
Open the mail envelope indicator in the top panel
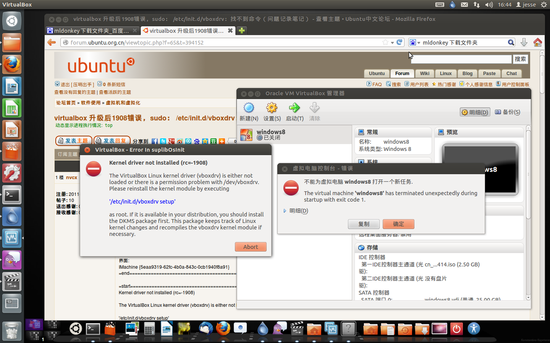pos(464,5)
